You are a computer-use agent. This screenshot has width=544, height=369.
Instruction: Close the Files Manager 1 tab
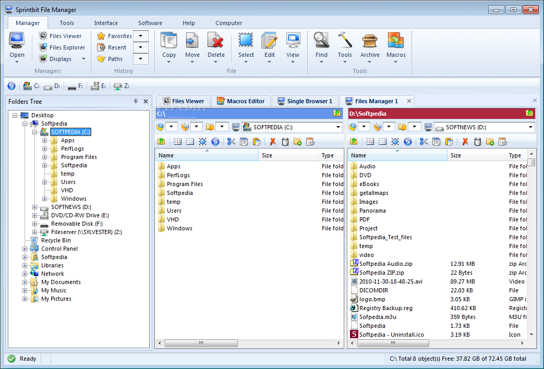[409, 101]
